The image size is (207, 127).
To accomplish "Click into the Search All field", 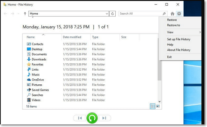I will tap(140, 14).
